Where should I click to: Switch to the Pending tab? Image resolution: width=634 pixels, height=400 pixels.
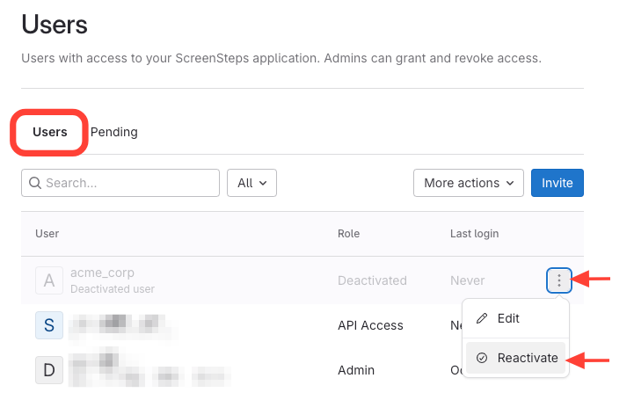click(114, 132)
